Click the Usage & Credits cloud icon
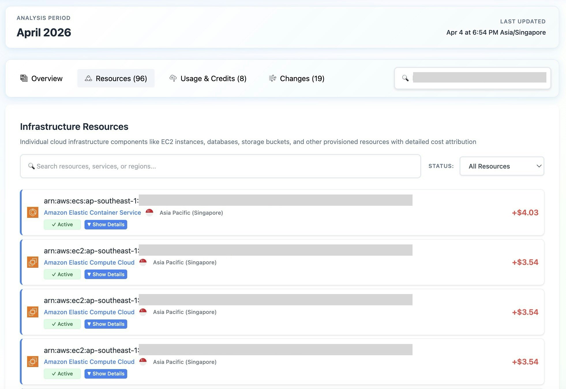This screenshot has height=389, width=566. pos(173,78)
